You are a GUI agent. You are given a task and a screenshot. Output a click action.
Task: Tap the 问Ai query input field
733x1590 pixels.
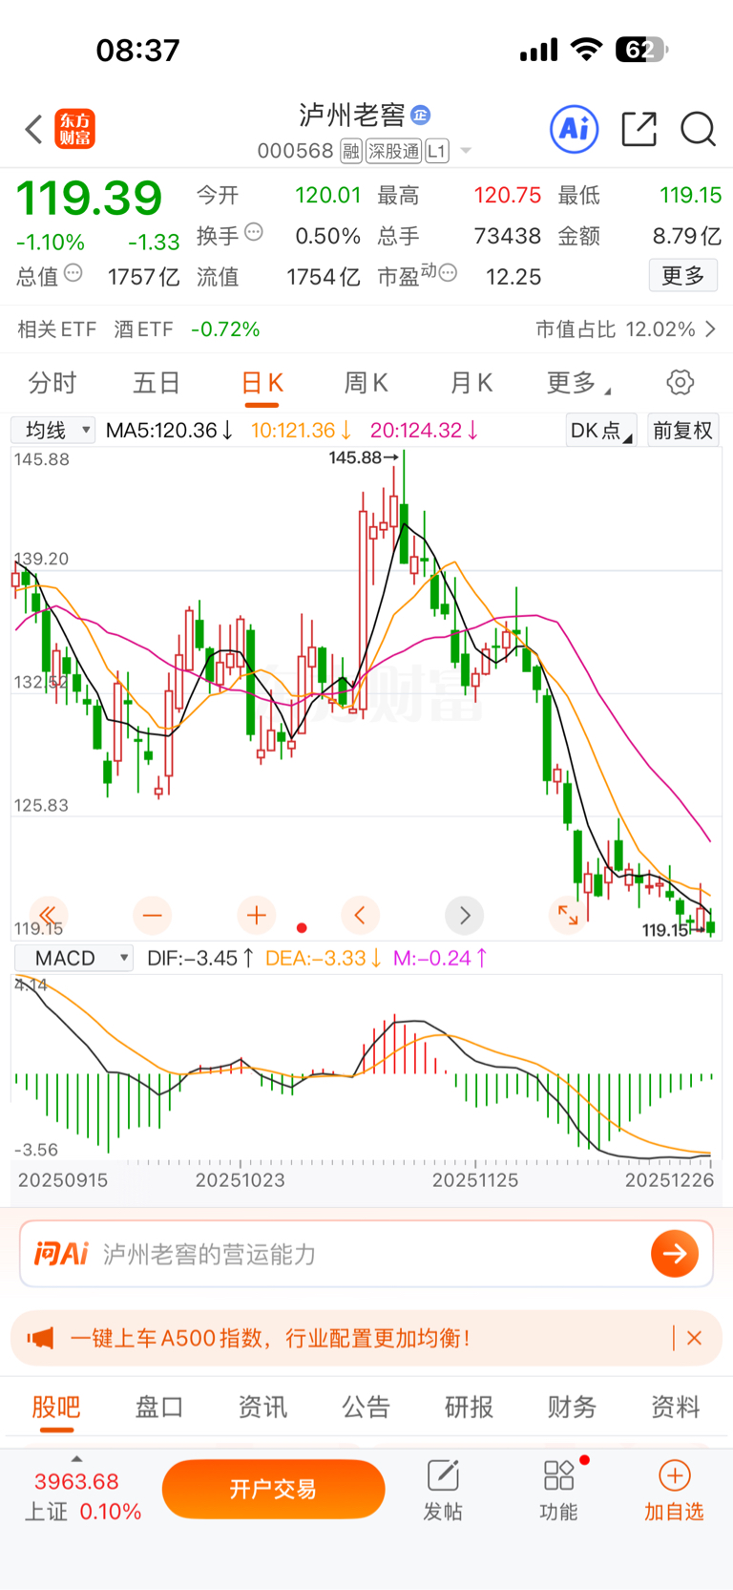(366, 1254)
